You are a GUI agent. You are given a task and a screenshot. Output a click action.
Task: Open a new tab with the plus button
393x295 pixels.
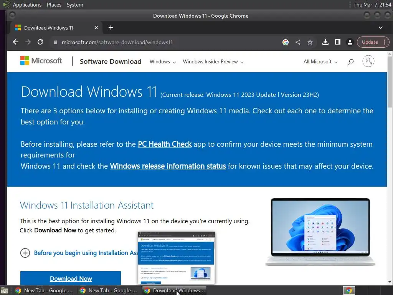coord(111,28)
